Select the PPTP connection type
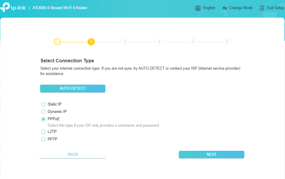The height and width of the screenshot is (179, 285). click(x=43, y=139)
